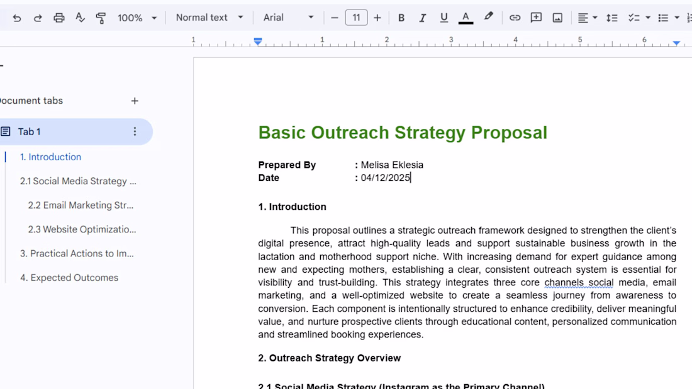692x389 pixels.
Task: Open the Normal text style dropdown
Action: click(x=209, y=18)
